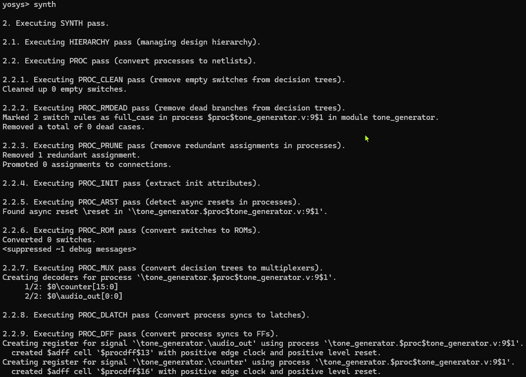Click 'Promoted 0 assignments to connections' text
Viewport: 526px width, 377px height.
click(87, 164)
